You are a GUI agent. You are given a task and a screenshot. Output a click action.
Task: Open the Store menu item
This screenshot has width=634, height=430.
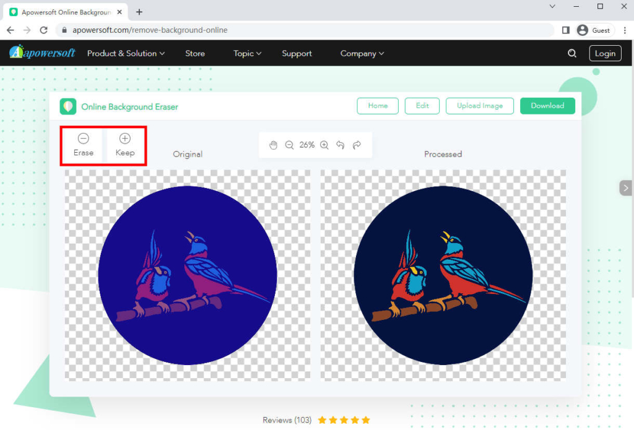click(194, 53)
